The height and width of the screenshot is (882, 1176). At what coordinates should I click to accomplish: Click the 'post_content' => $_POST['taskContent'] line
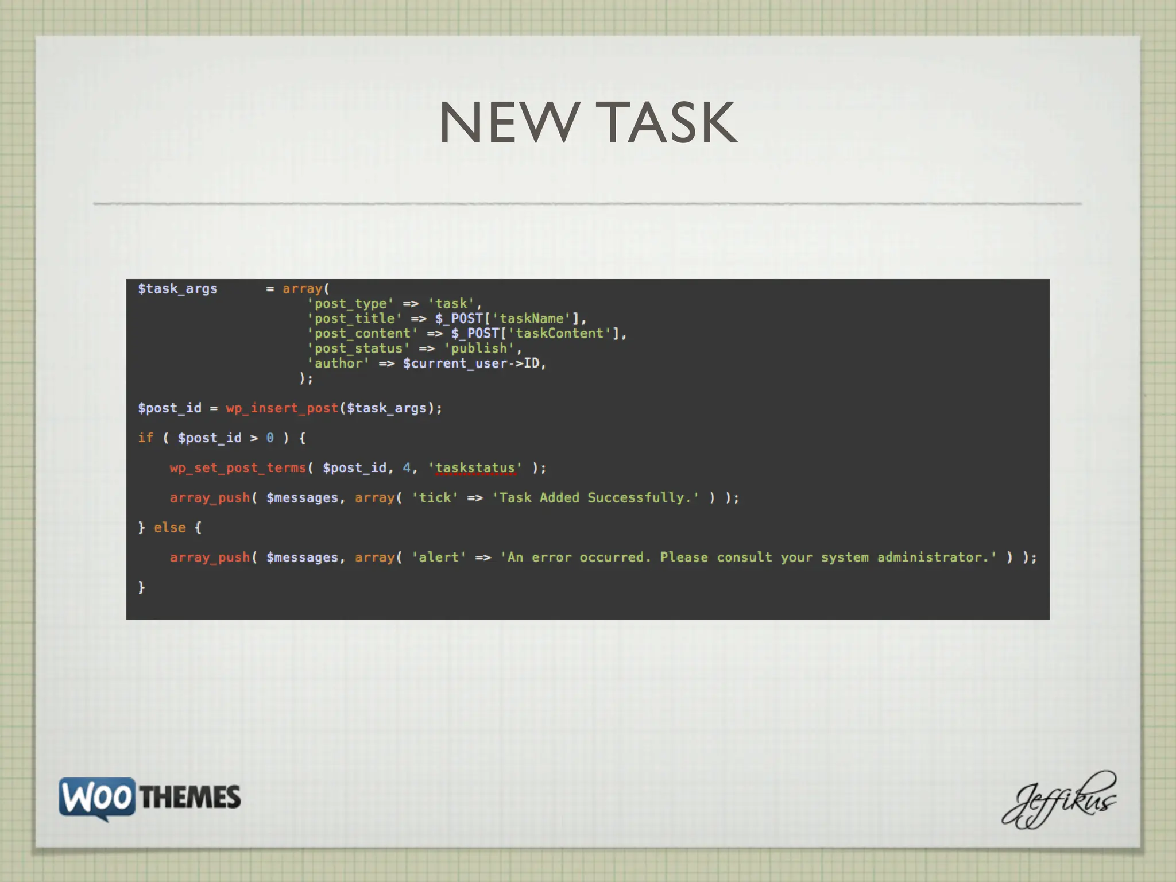click(467, 334)
